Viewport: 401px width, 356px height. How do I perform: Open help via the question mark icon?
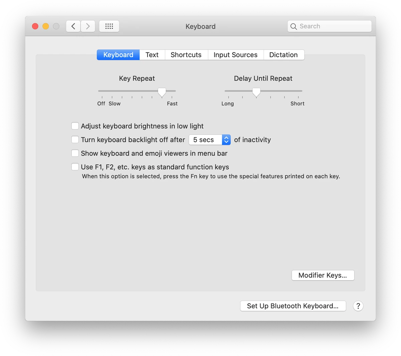[358, 306]
